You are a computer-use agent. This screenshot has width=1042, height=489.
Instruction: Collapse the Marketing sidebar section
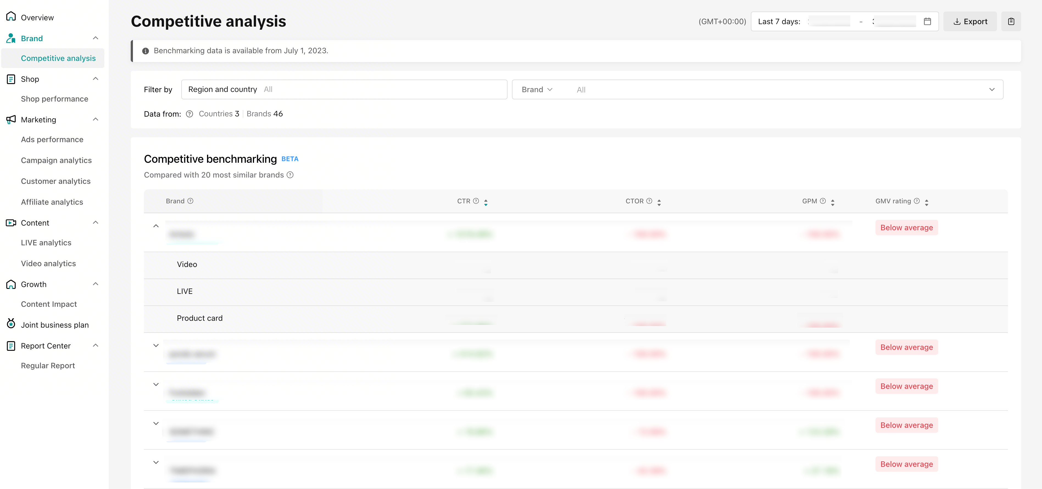96,119
